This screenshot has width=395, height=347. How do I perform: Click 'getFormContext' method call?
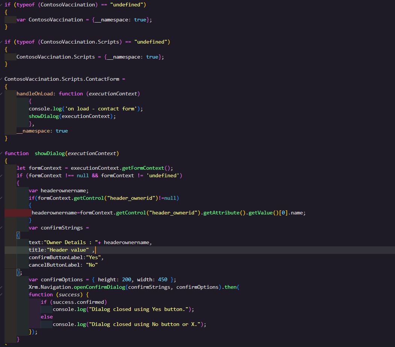tap(143, 168)
